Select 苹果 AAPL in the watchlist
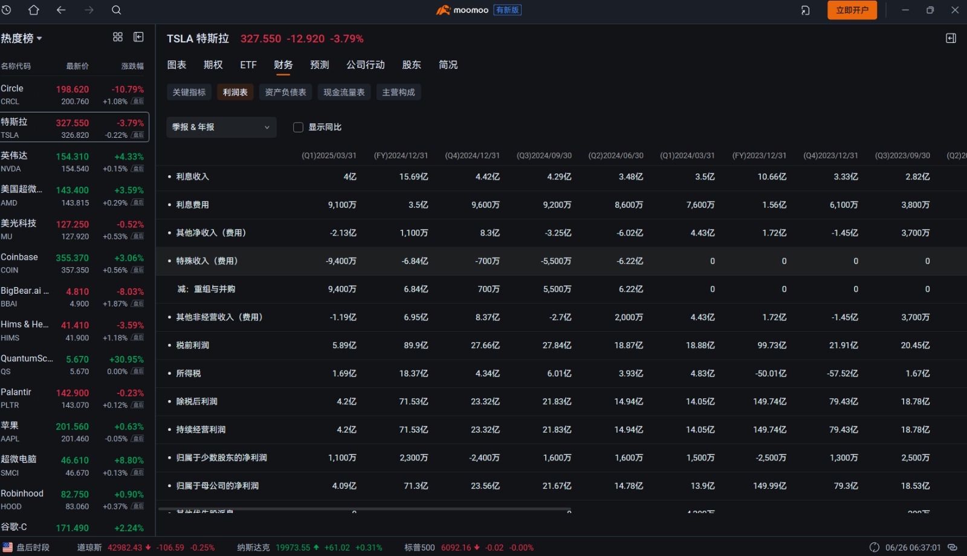 coord(74,432)
